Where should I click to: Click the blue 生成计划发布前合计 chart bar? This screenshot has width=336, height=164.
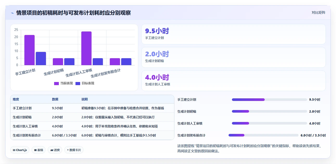click(x=126, y=62)
